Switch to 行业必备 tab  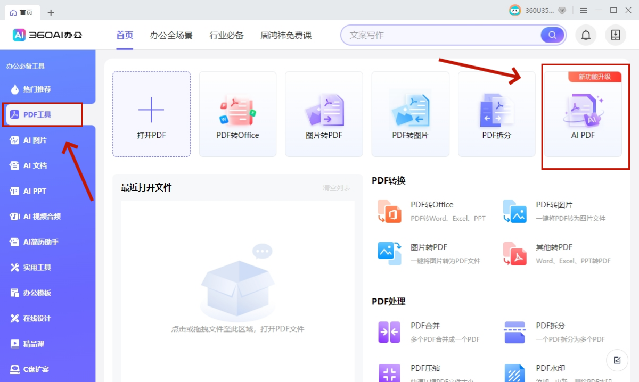tap(226, 36)
